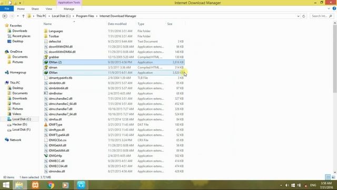Select the IDMan application icon
337x190 pixels.
(46, 73)
